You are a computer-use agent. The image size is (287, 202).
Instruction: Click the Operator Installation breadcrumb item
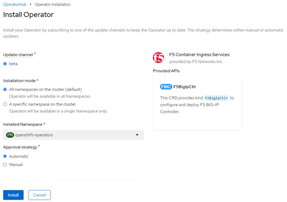click(x=53, y=4)
